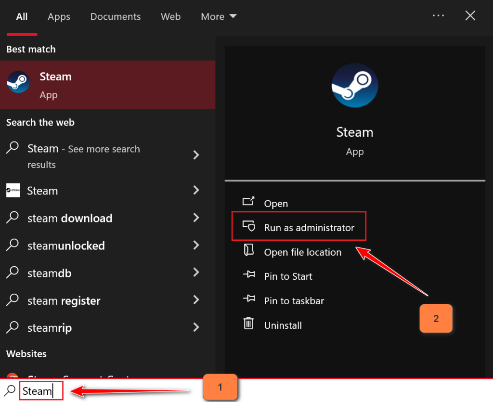The height and width of the screenshot is (402, 493).
Task: Choose Uninstall for Steam
Action: [x=283, y=325]
